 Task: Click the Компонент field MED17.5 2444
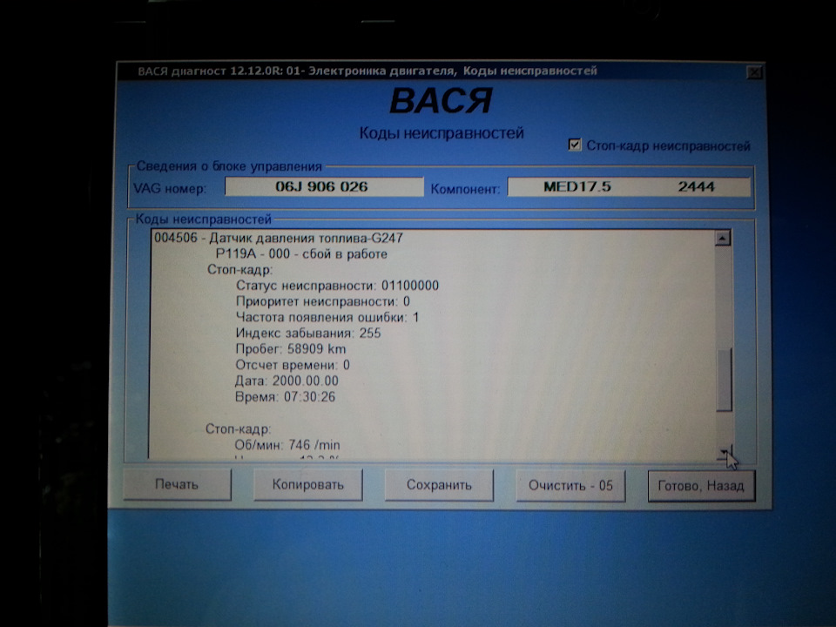pos(629,186)
